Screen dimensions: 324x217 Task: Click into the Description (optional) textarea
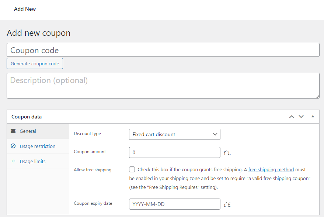coord(163,86)
